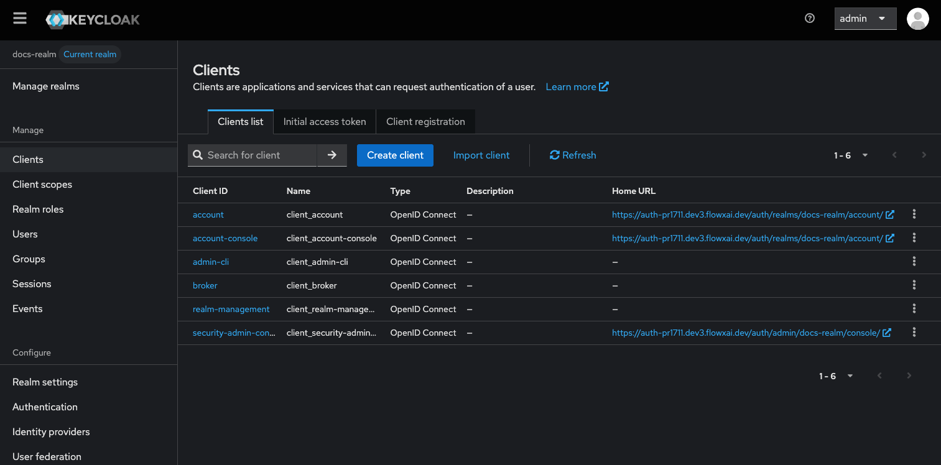
Task: Open kebab menu for realm-management row
Action: pyautogui.click(x=914, y=309)
